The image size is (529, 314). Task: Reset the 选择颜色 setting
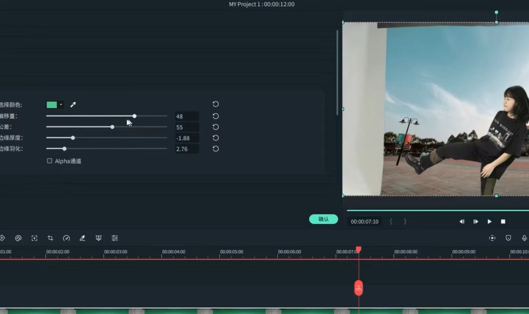coord(215,104)
